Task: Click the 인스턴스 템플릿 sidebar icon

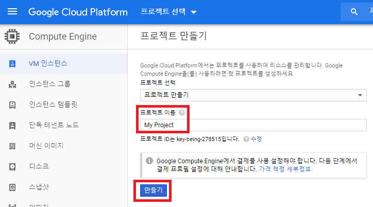Action: [12, 105]
